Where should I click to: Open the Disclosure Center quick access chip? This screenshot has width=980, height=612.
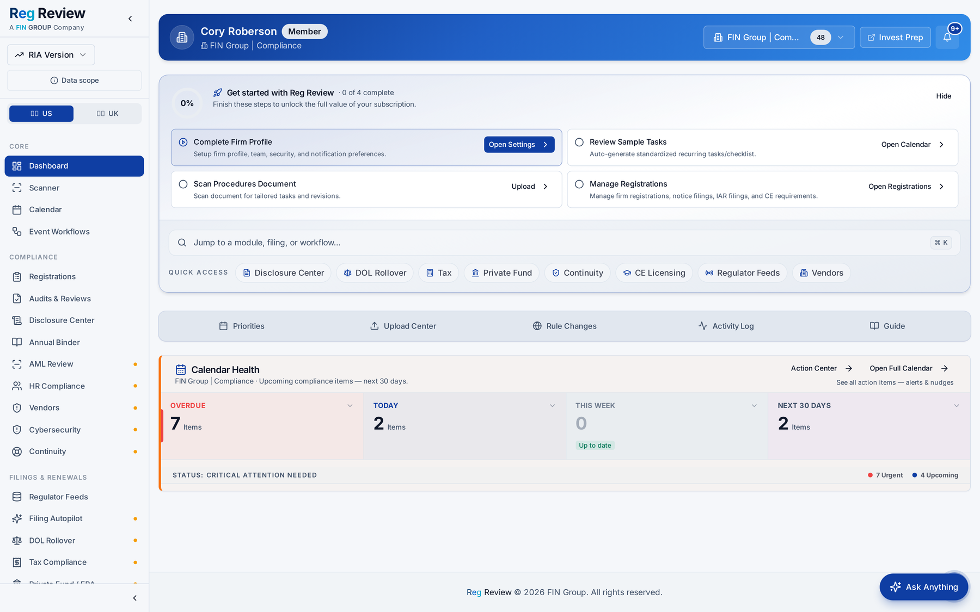pyautogui.click(x=283, y=273)
